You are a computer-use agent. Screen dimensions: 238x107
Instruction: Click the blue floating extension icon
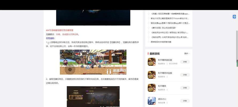pyautogui.click(x=234, y=17)
